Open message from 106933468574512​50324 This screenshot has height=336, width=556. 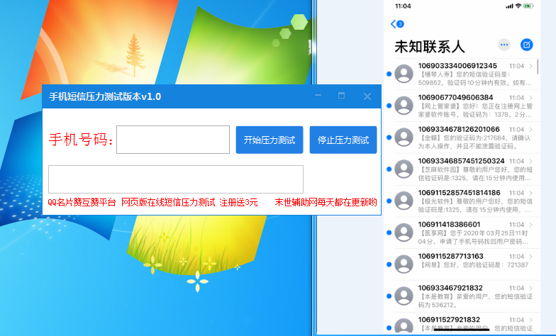tap(462, 169)
